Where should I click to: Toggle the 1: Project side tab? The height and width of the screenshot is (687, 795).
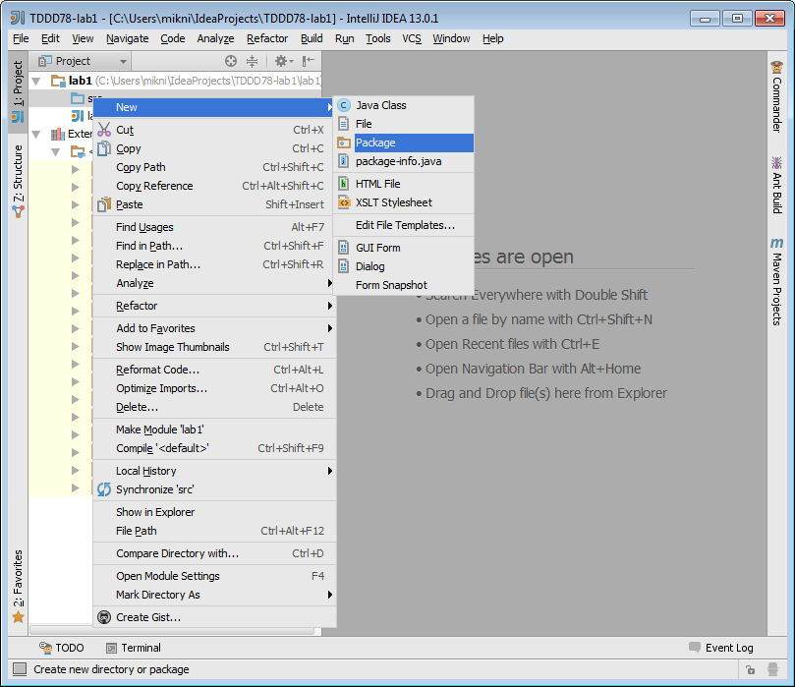18,91
